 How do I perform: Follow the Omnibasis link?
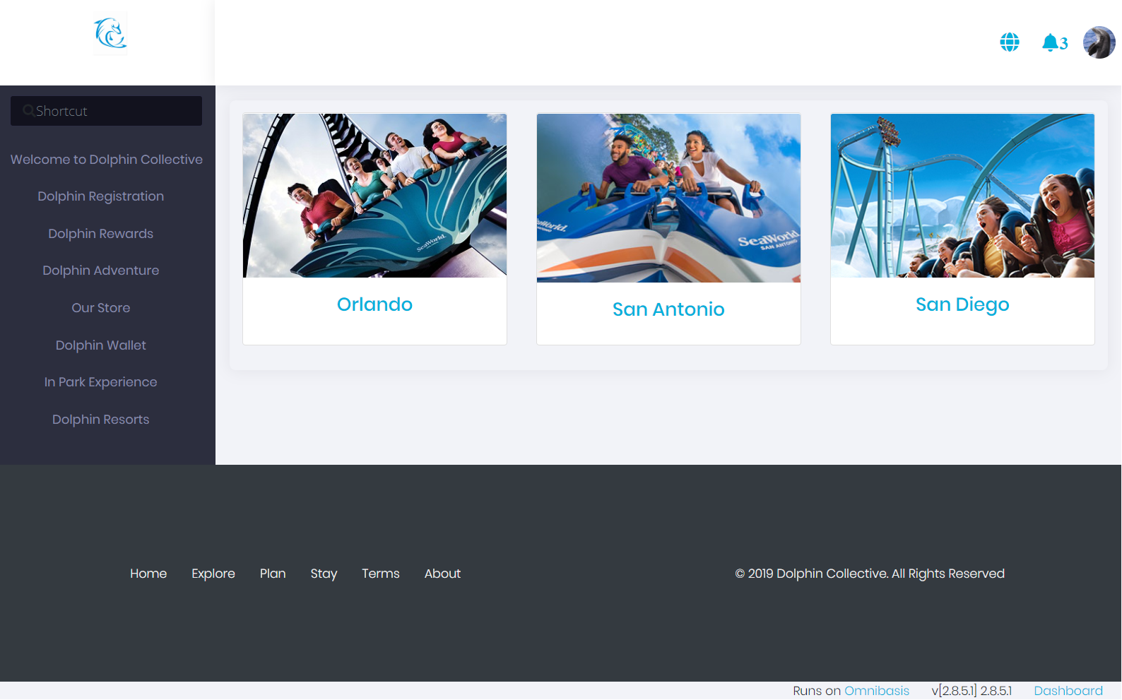tap(877, 691)
